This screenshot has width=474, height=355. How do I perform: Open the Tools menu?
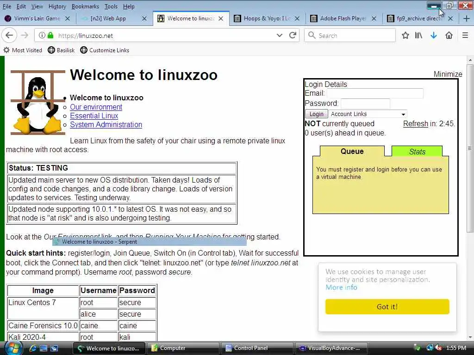click(111, 6)
